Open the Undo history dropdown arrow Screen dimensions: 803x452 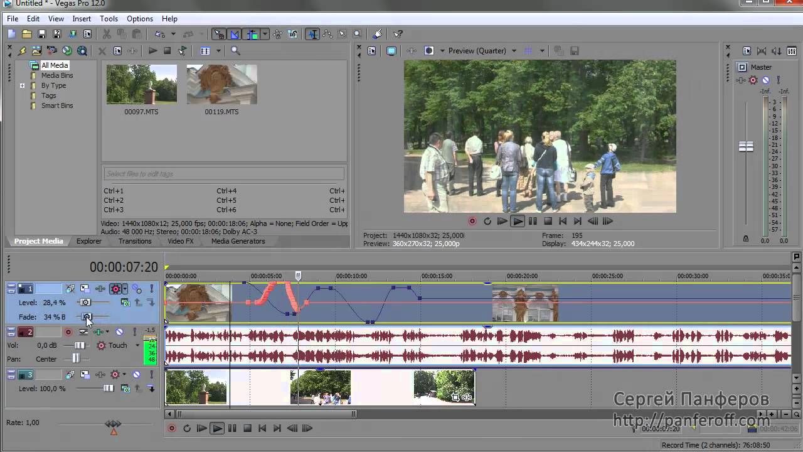point(173,35)
